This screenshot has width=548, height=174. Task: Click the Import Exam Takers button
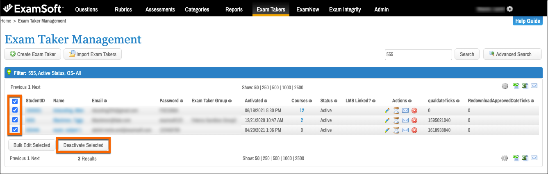click(x=93, y=54)
